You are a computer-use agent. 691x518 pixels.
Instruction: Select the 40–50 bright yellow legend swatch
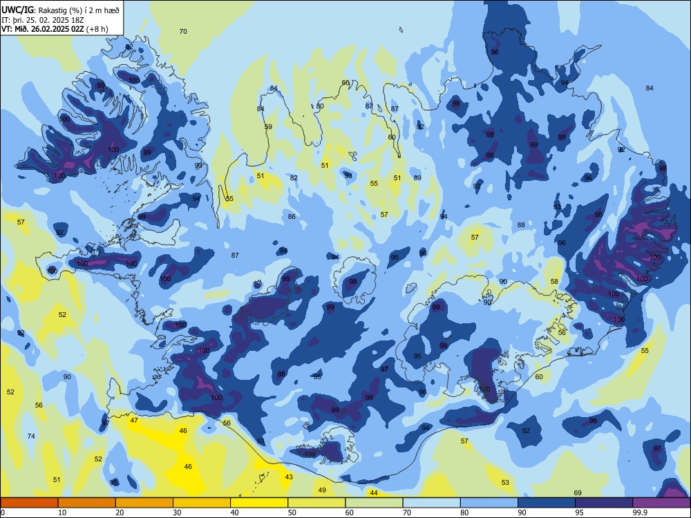[x=259, y=503]
